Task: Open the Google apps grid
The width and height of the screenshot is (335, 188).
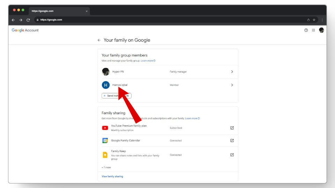Action: 313,30
